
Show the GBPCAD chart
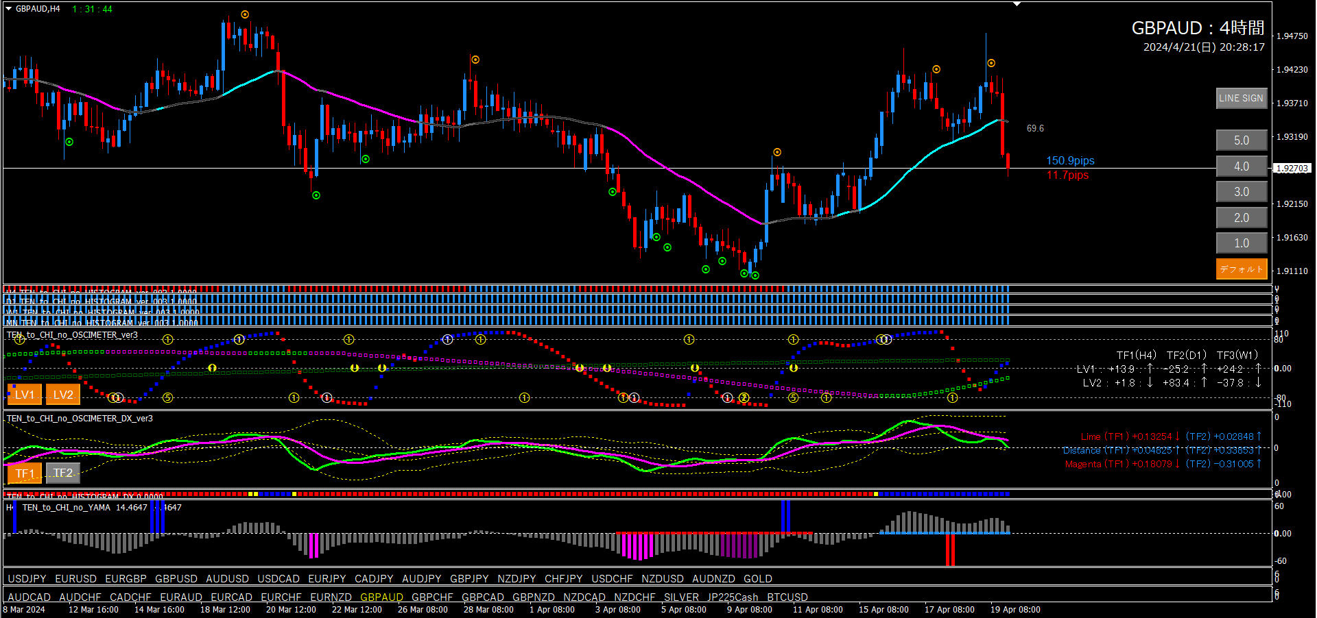tap(483, 597)
